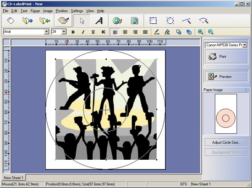Click the send to back icon
The height and width of the screenshot is (188, 252).
[x=189, y=32]
